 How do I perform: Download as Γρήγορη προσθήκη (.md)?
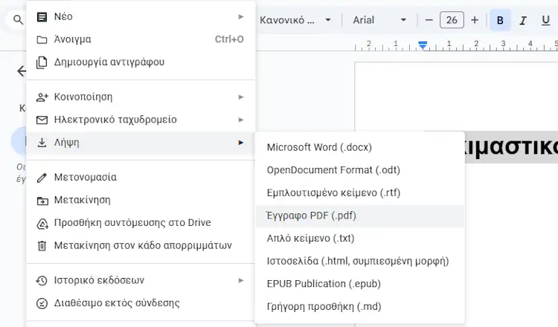(360, 307)
